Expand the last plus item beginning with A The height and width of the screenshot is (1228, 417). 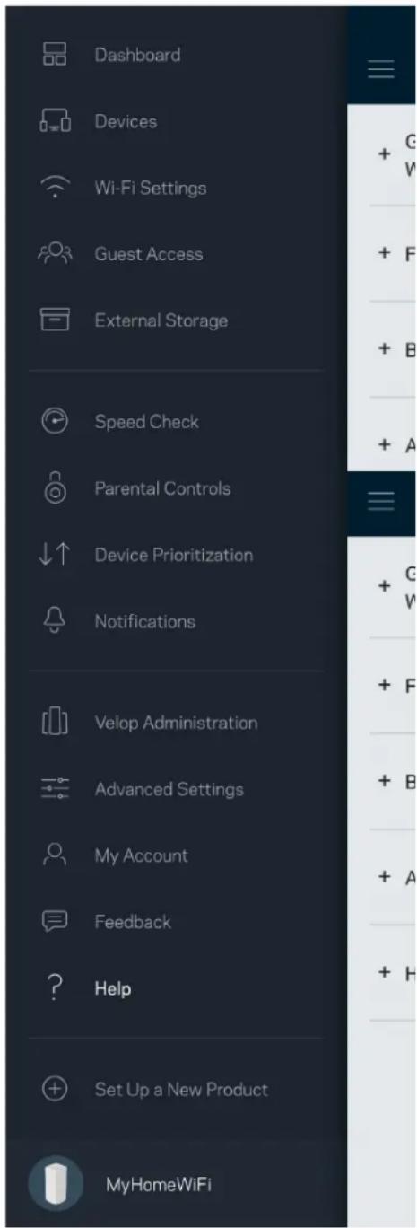pyautogui.click(x=384, y=876)
